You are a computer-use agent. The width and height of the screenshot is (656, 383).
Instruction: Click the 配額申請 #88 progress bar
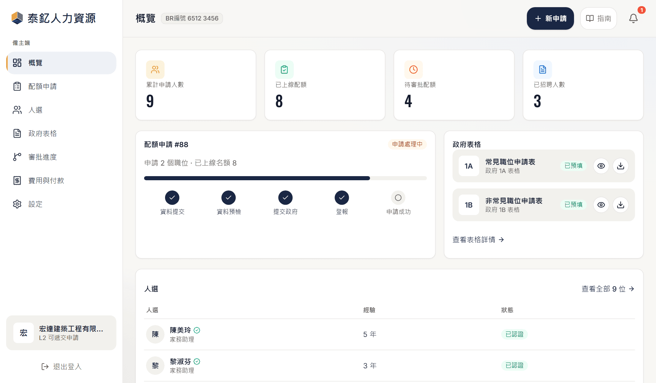[x=285, y=178]
